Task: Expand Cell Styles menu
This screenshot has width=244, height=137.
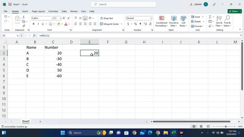Action: [x=183, y=21]
